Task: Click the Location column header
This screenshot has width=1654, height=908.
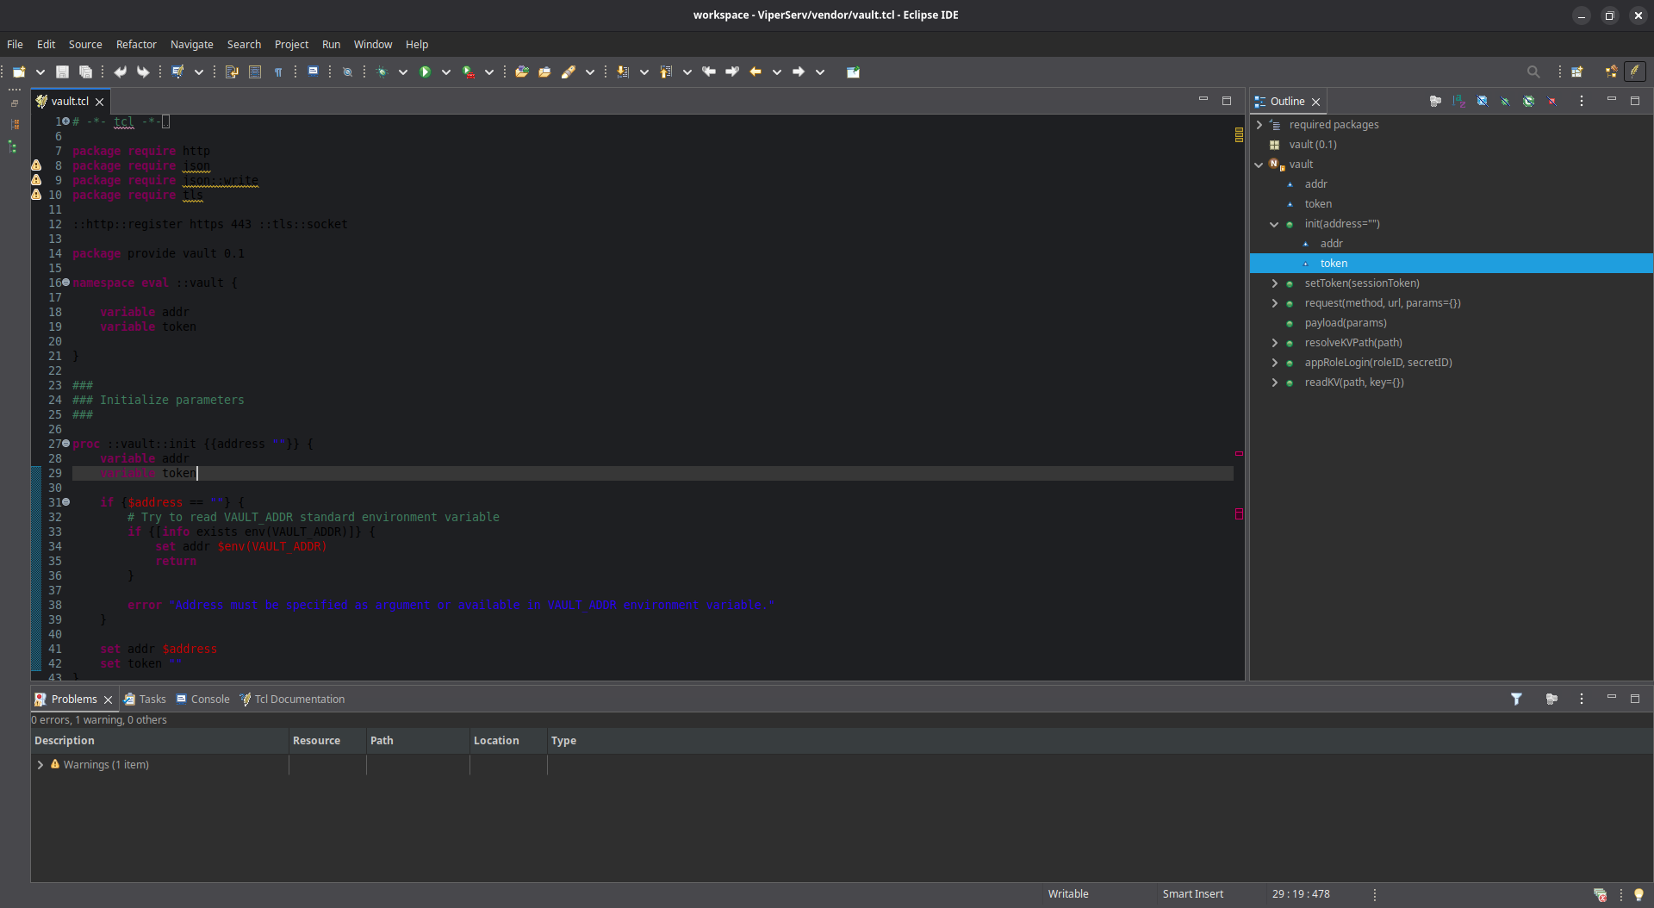Action: click(x=496, y=741)
